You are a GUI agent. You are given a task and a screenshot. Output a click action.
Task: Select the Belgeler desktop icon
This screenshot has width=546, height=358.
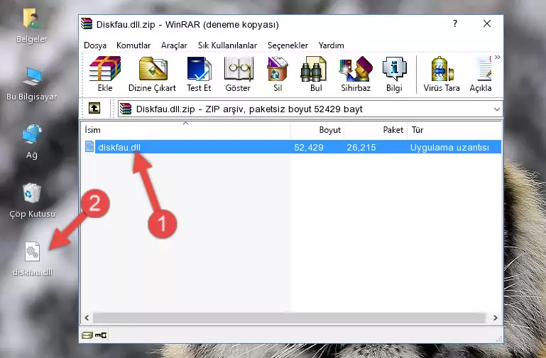click(x=32, y=26)
